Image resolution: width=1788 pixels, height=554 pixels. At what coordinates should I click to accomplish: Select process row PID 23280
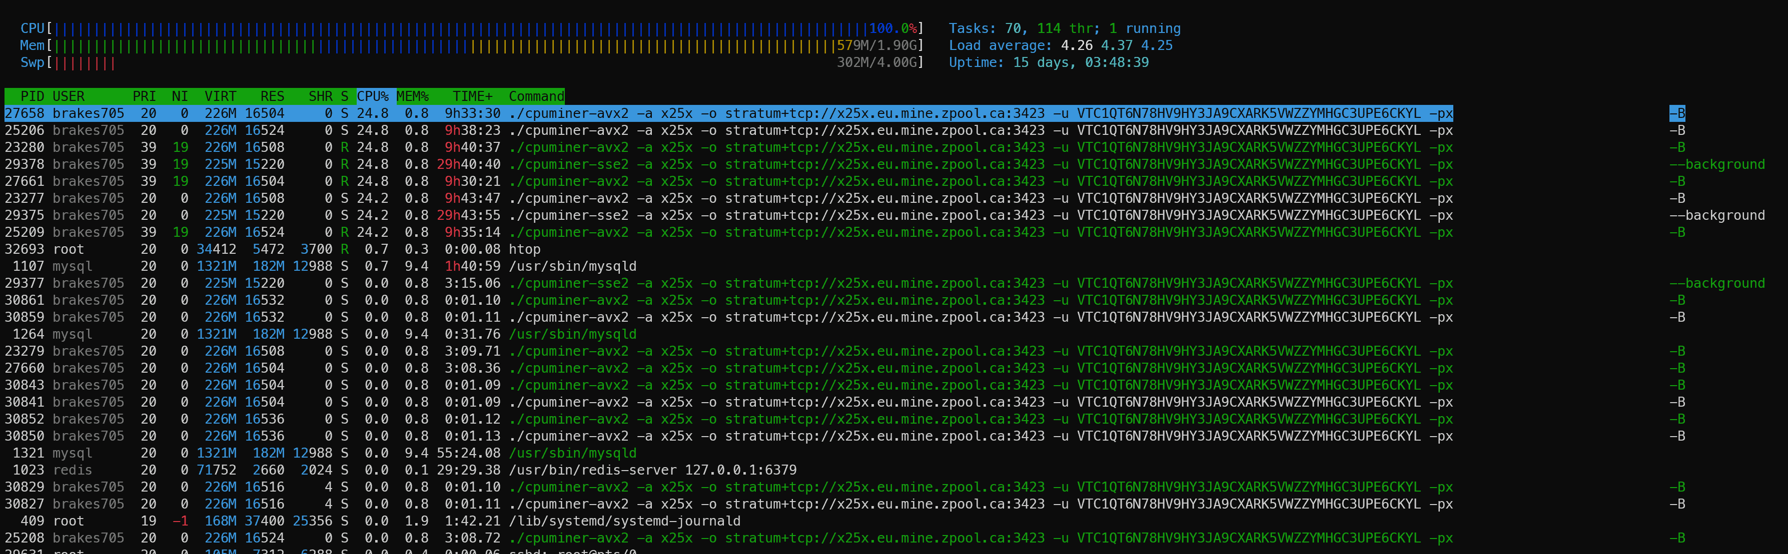(844, 147)
